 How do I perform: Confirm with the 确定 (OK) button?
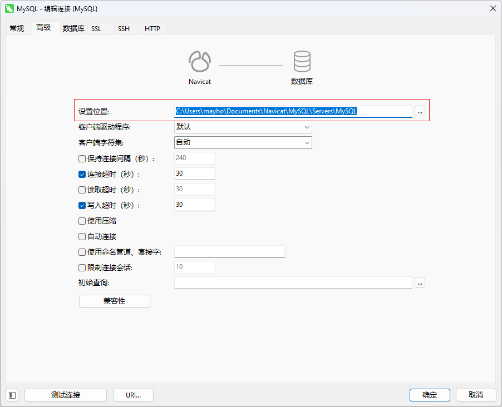(x=430, y=395)
